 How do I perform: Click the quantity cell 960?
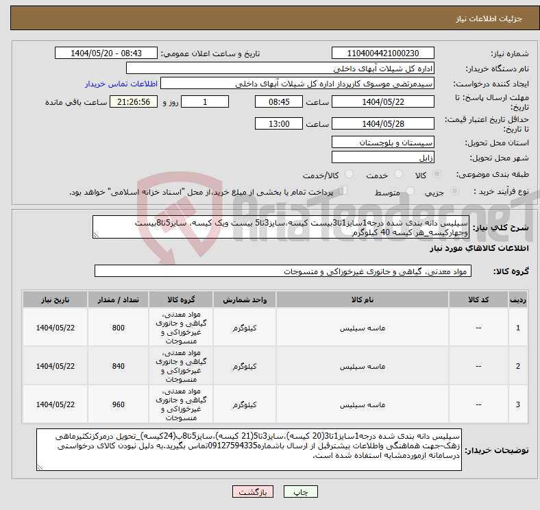click(x=118, y=404)
